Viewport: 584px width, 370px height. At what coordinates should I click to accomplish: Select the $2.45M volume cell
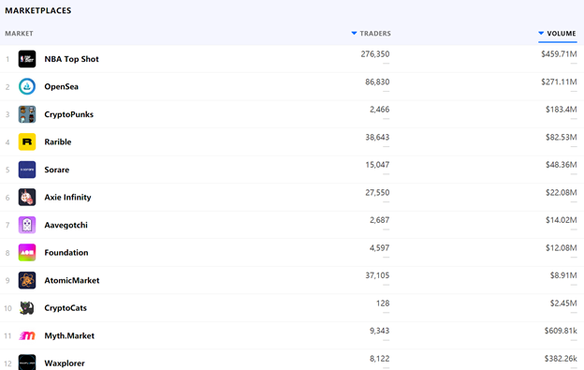(x=563, y=303)
